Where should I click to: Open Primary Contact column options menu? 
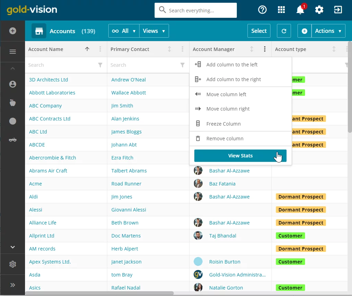[182, 49]
